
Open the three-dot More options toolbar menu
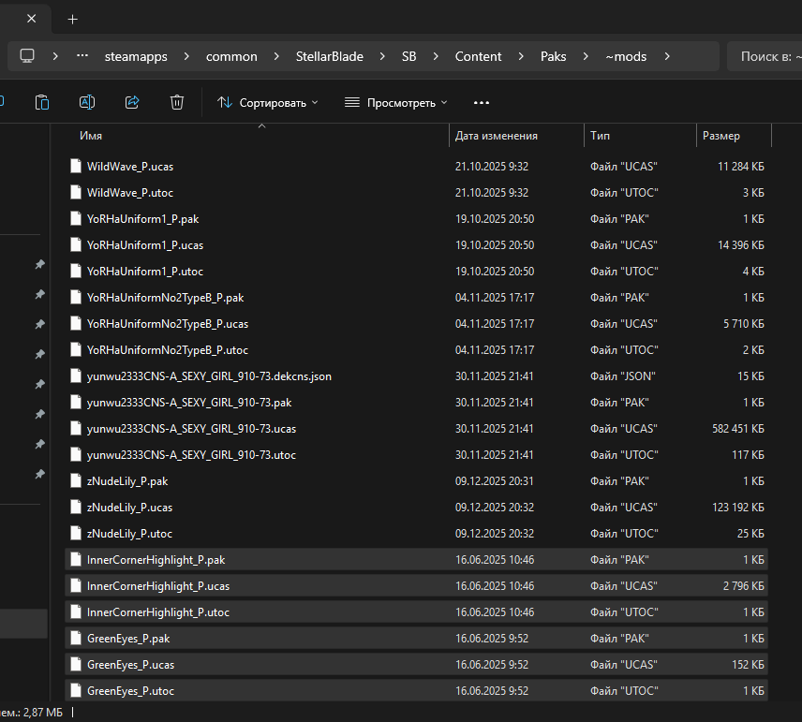(x=482, y=102)
